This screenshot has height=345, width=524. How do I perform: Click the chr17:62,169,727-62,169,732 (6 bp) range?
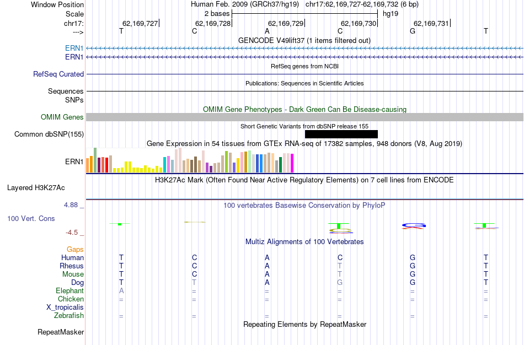tap(362, 4)
